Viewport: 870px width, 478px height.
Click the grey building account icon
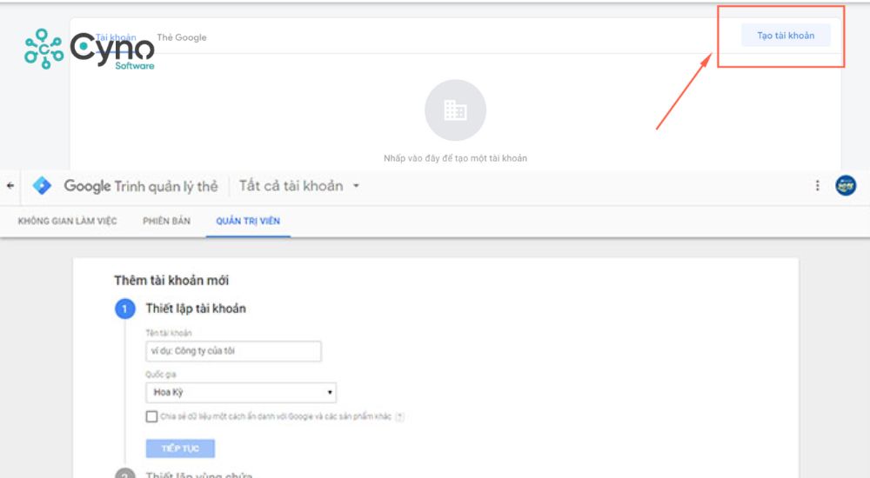click(455, 110)
